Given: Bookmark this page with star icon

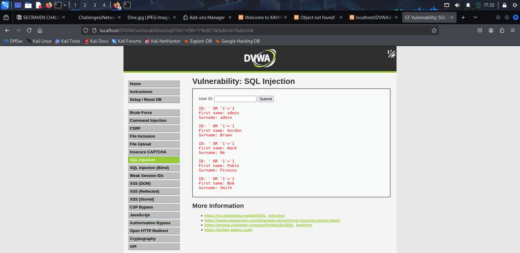Looking at the screenshot, I should (x=434, y=30).
